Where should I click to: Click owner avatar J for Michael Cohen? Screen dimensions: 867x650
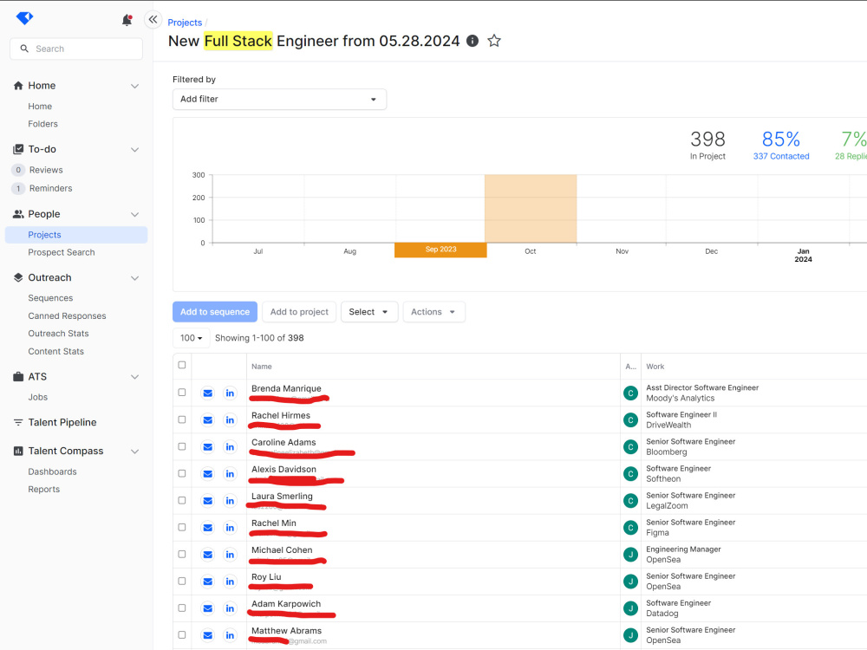(x=630, y=555)
